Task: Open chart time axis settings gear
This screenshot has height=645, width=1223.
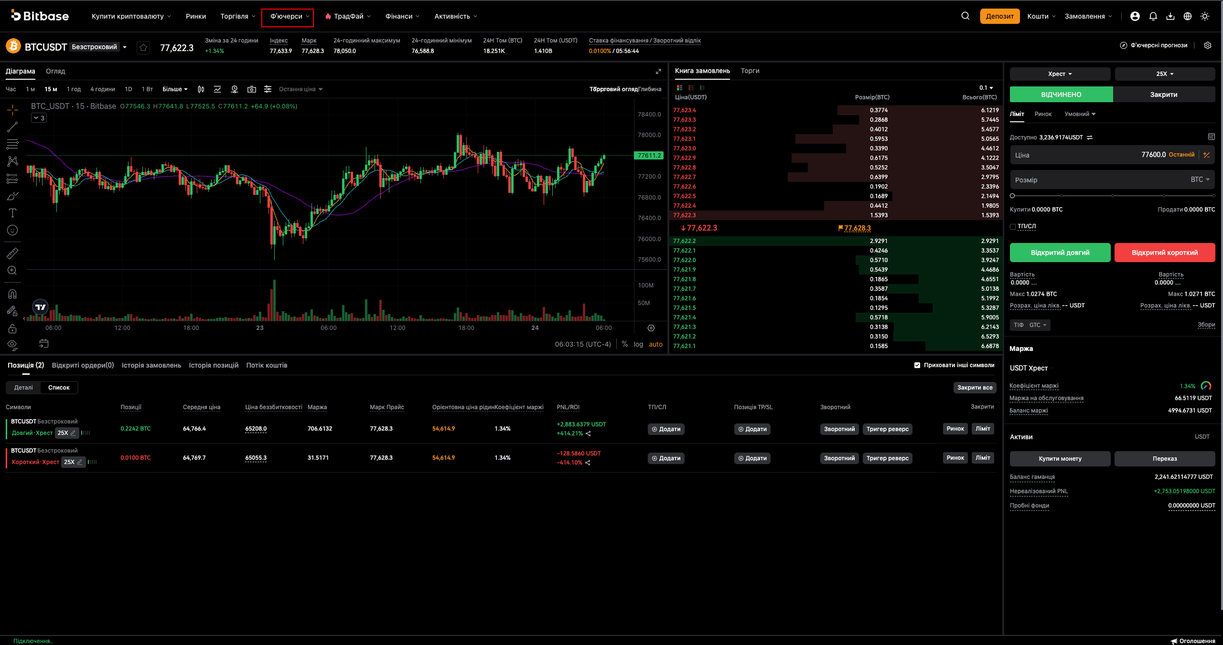Action: click(x=651, y=328)
